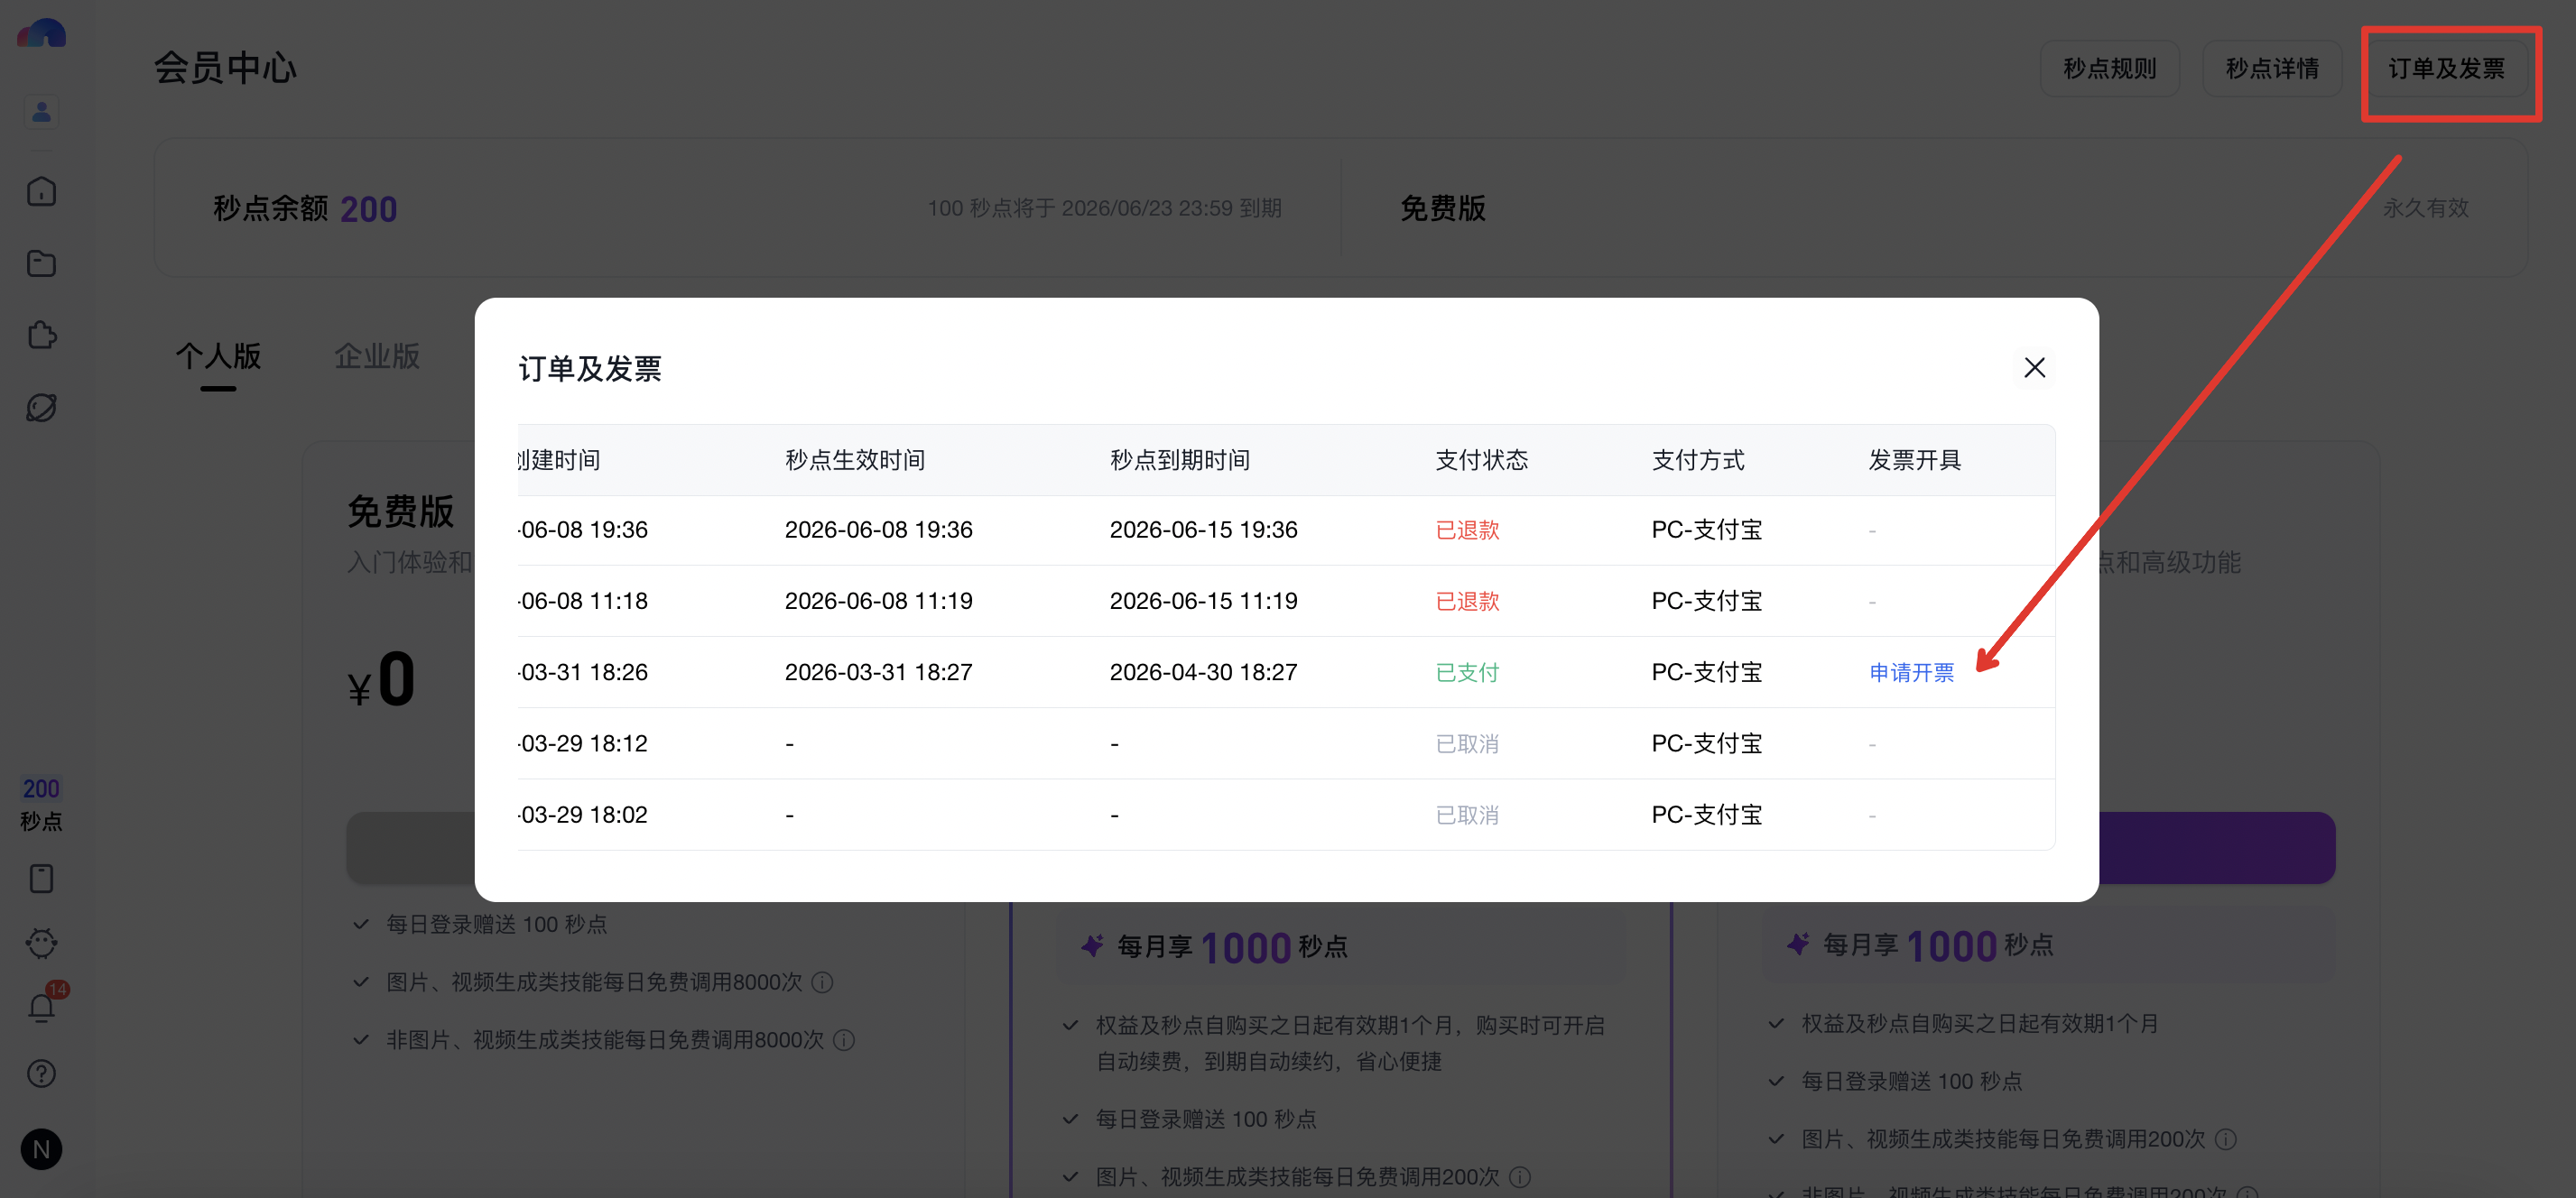Close the 订单及发票 dialog
Image resolution: width=2576 pixels, height=1198 pixels.
coord(2034,368)
